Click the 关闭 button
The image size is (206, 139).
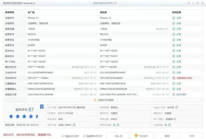pos(192,136)
